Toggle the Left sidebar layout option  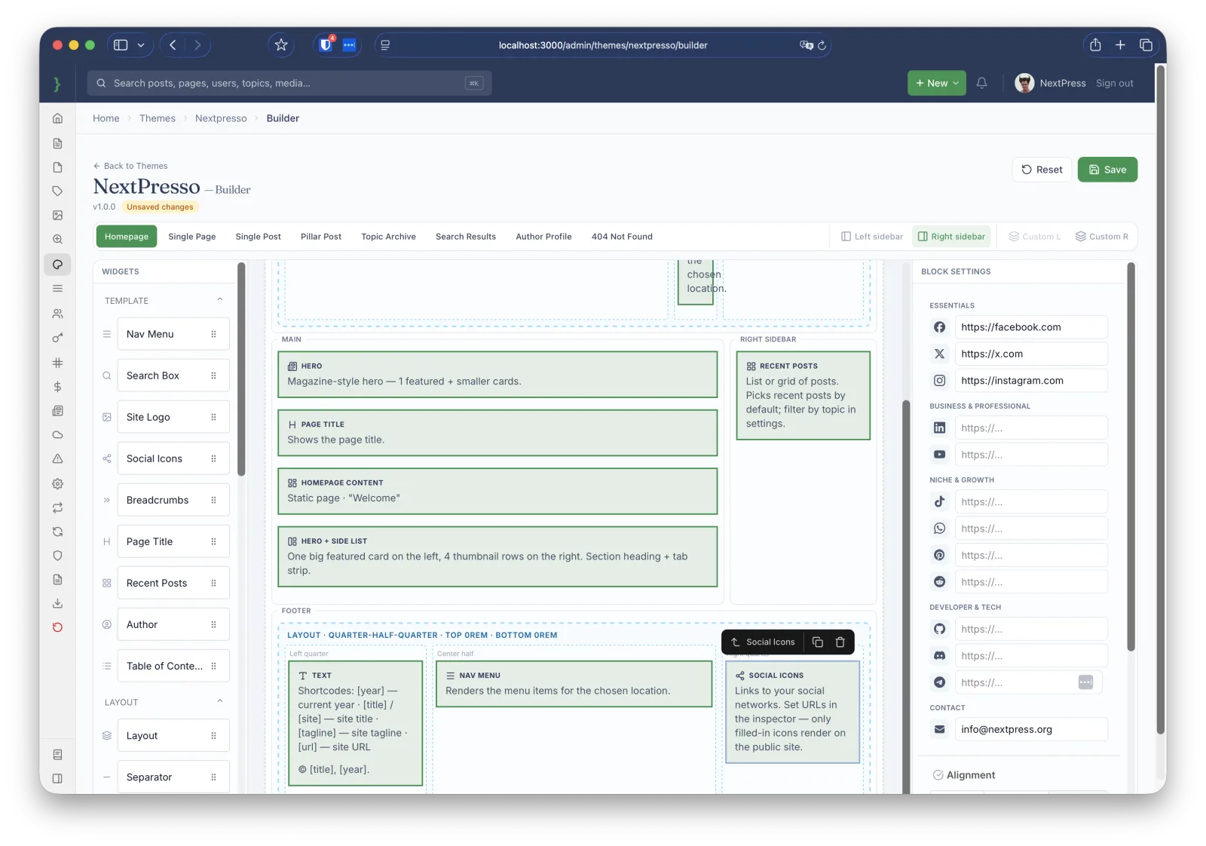coord(872,237)
